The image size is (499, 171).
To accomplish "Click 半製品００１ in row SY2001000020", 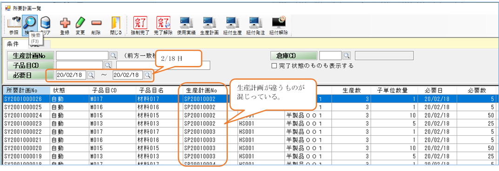I will click(x=304, y=148).
